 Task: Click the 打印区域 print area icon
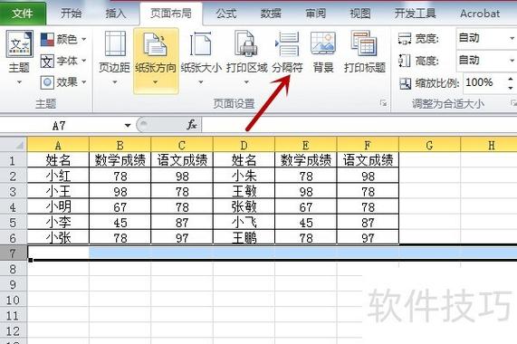pyautogui.click(x=246, y=43)
